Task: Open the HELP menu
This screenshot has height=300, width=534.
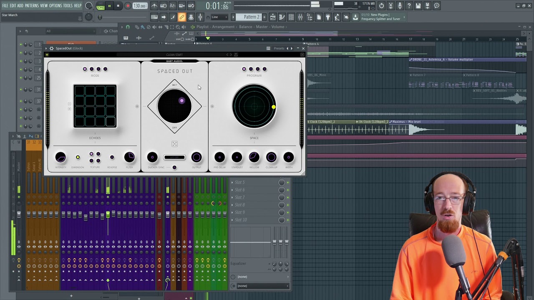Action: (x=78, y=6)
